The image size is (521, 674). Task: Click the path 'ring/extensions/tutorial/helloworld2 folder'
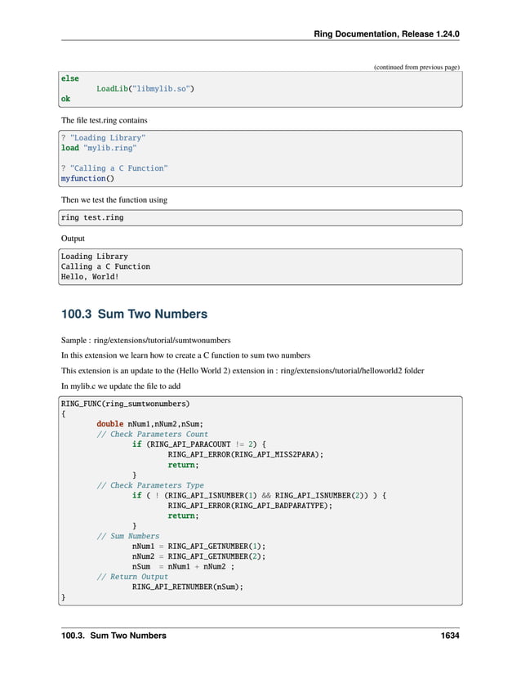352,371
